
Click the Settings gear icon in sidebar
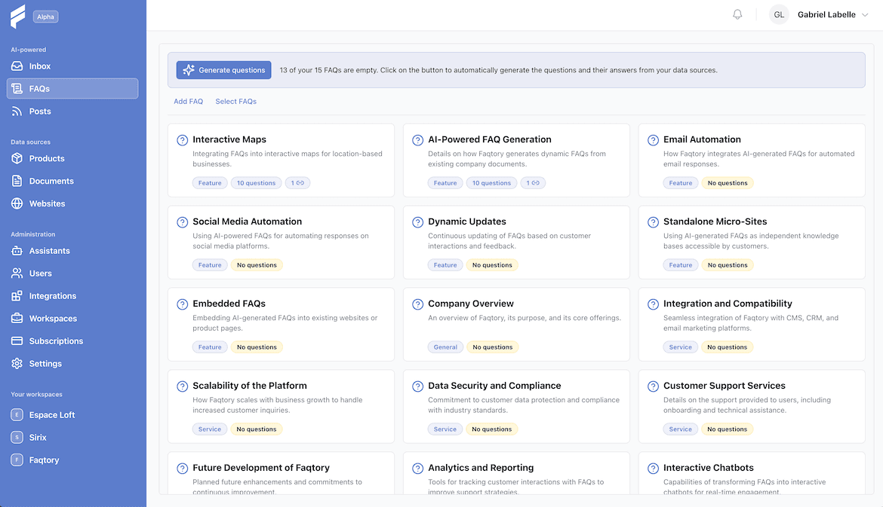tap(17, 364)
